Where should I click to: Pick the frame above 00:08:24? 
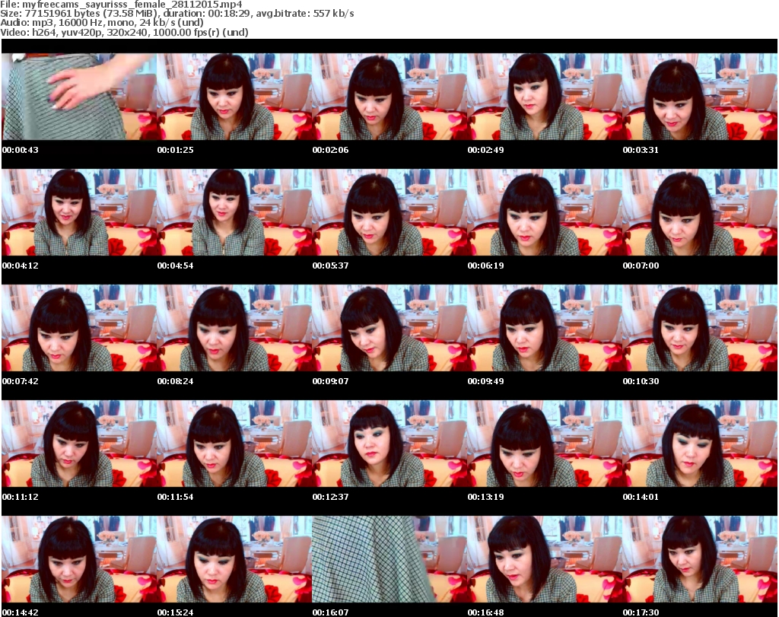234,328
